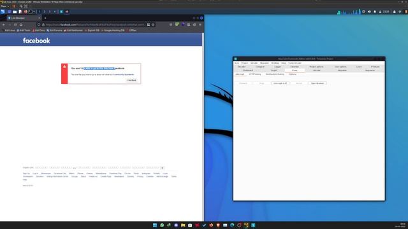Click the volume icon in Kali panel
Screen dimensions: 408x229
coord(369,11)
